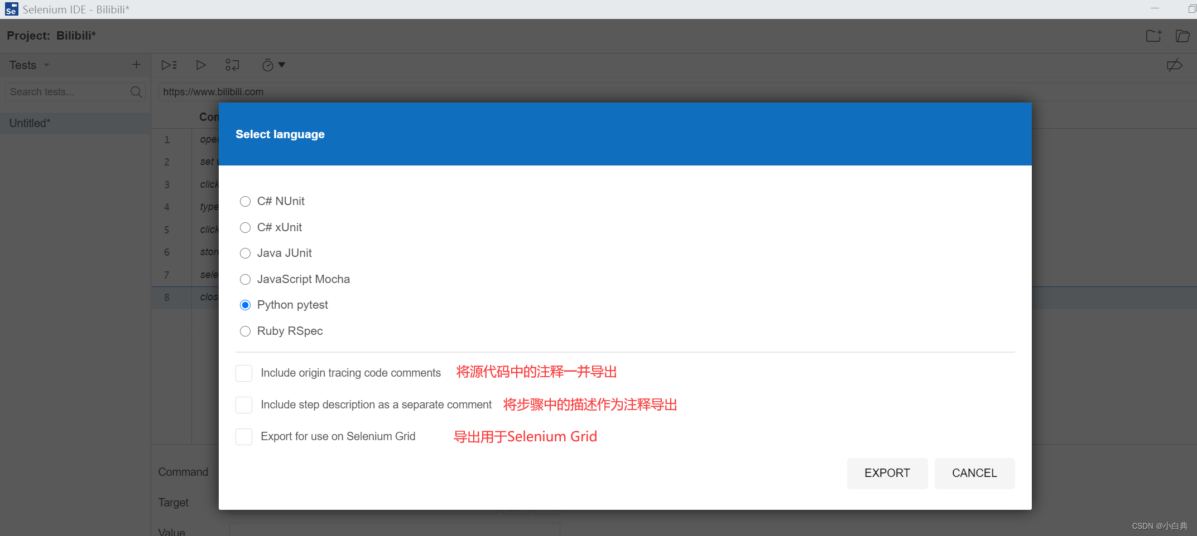This screenshot has height=536, width=1197.
Task: Enable export for use on Selenium Grid
Action: [243, 436]
